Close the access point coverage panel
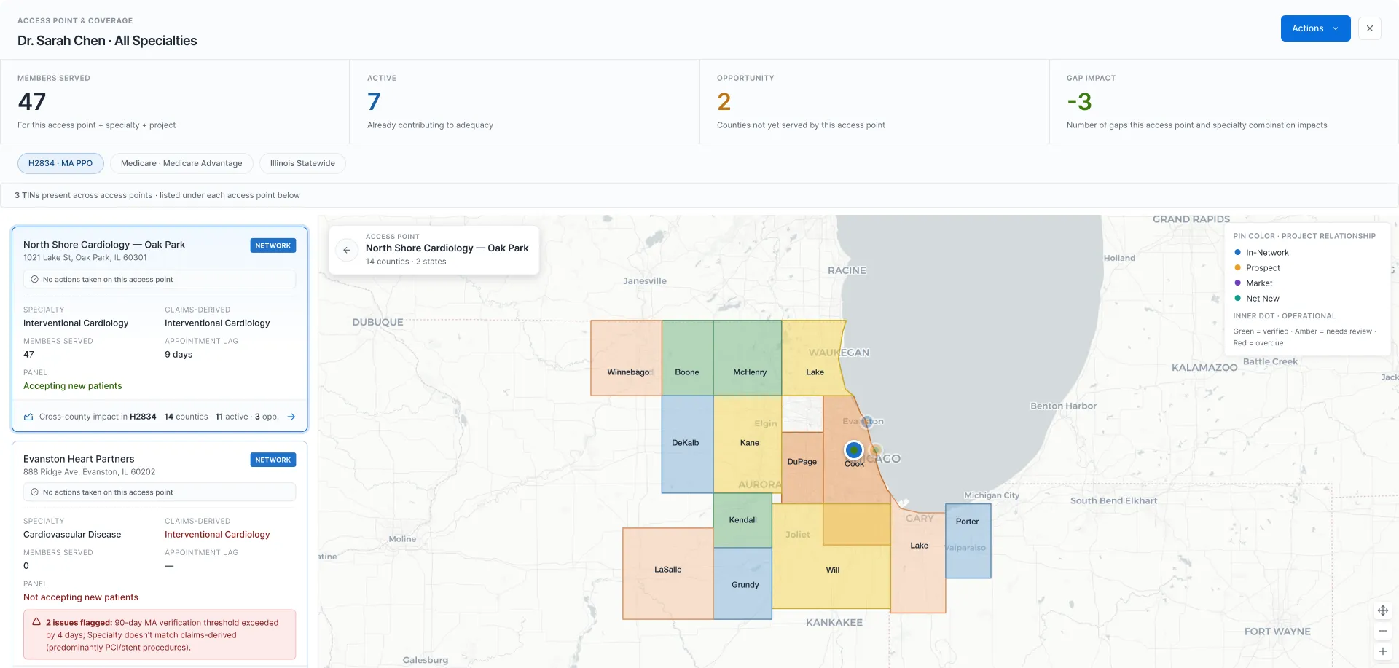 pos(1370,28)
